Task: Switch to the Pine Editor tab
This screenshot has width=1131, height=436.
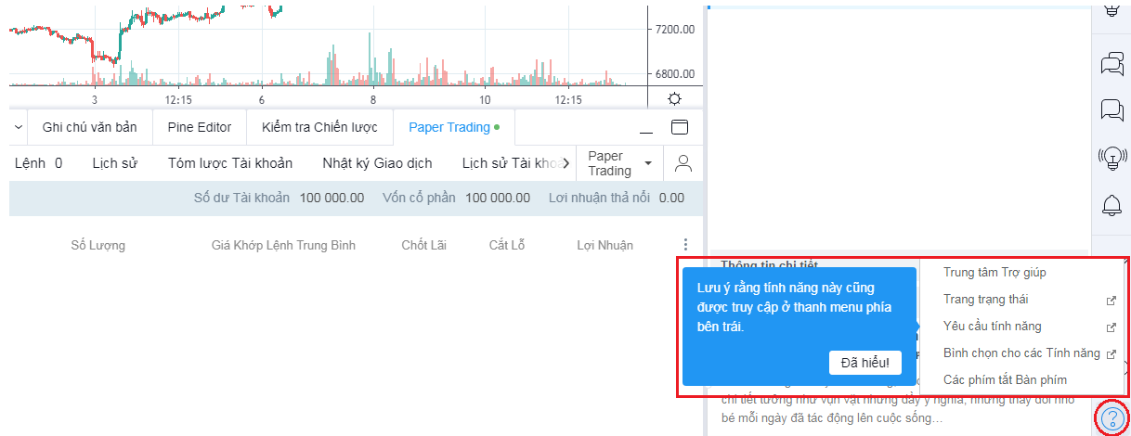Action: tap(199, 127)
